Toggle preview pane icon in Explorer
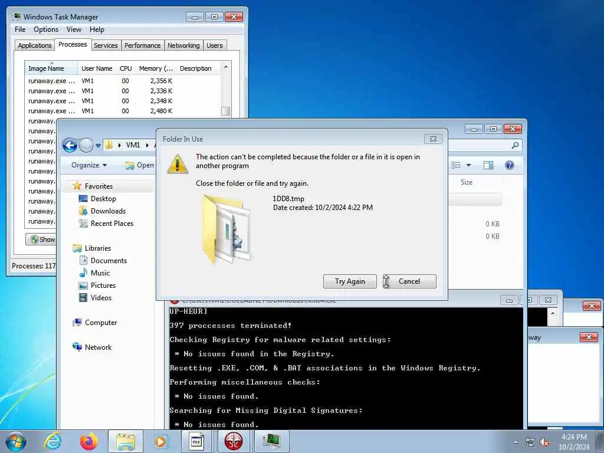The image size is (604, 453). click(x=488, y=165)
